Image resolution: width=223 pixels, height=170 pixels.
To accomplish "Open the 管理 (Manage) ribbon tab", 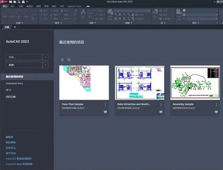I will 46,6.
